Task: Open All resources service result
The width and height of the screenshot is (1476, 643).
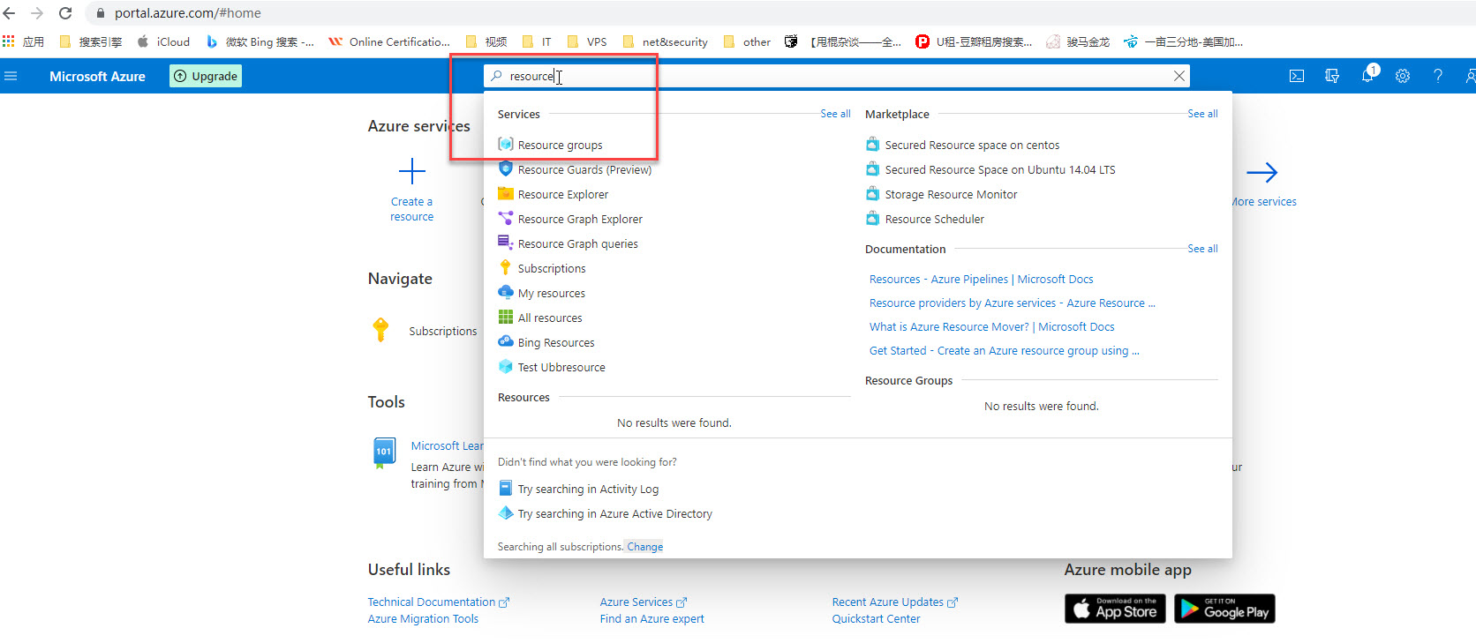Action: (550, 318)
